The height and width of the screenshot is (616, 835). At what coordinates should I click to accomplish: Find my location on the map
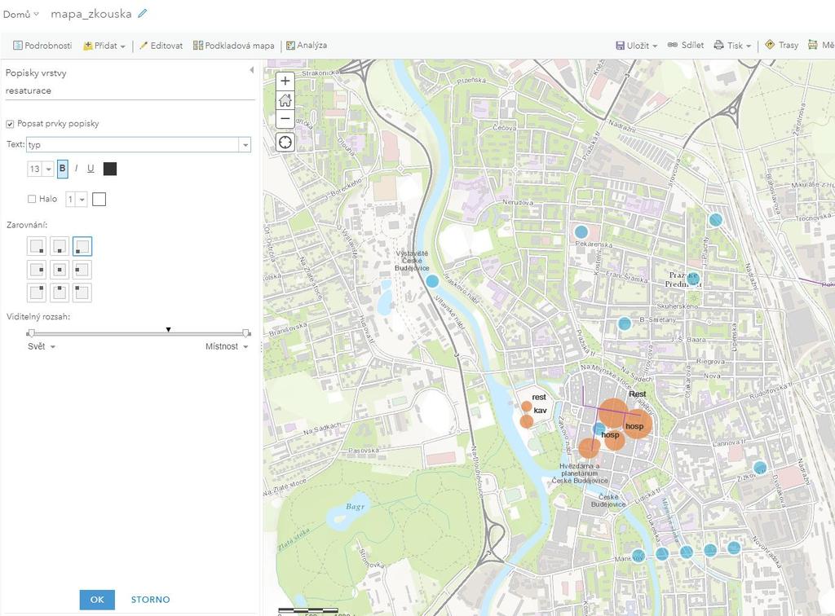pyautogui.click(x=285, y=143)
